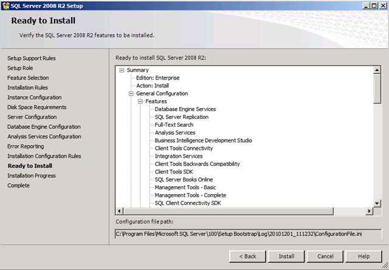Viewport: 389px width, 270px height.
Task: Click the vertical scrollbar thumb
Action: click(377, 89)
